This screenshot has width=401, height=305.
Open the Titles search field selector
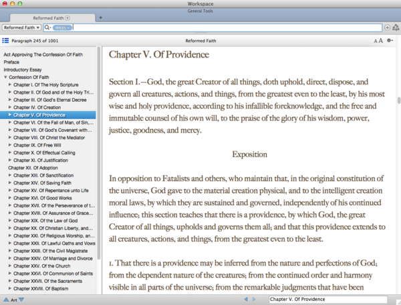point(62,27)
